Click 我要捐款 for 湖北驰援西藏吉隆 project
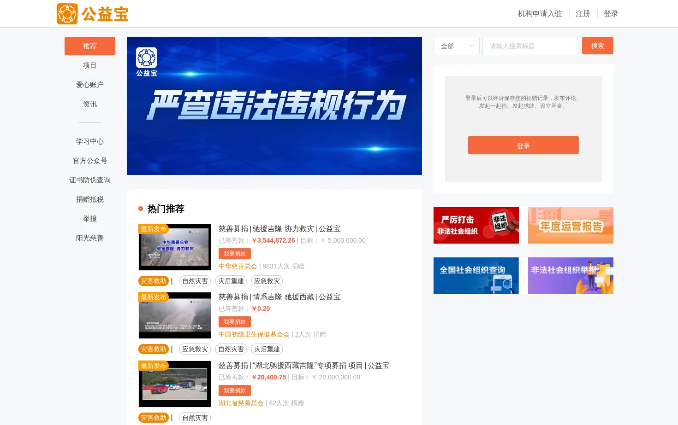The width and height of the screenshot is (678, 425). [235, 390]
